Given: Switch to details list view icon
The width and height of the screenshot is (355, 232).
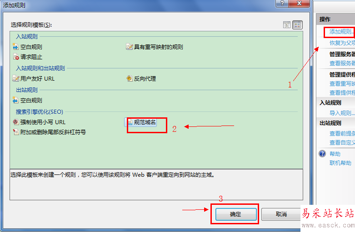Looking at the screenshot, I should tap(287, 25).
